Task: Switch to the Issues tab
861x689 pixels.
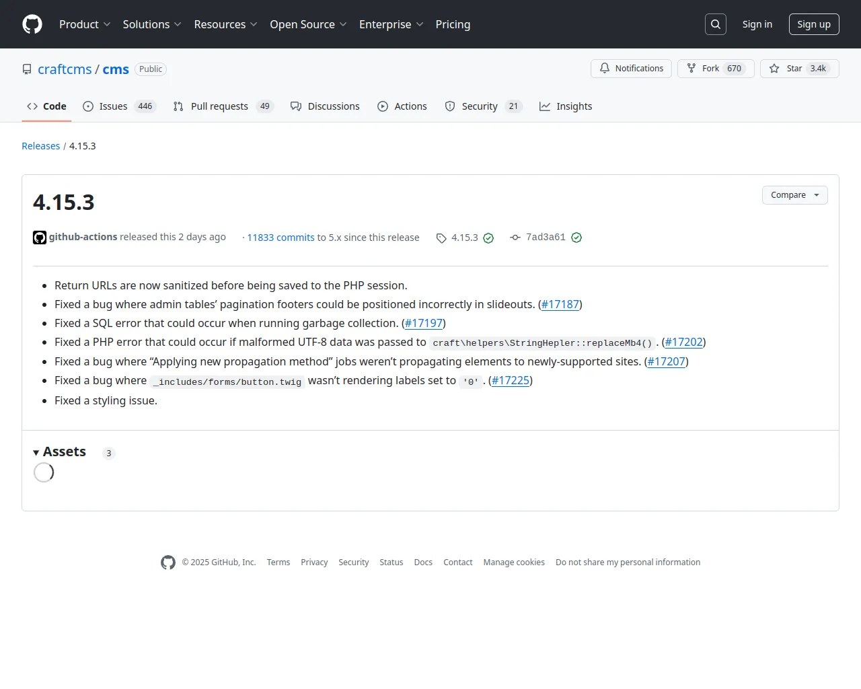Action: coord(119,106)
